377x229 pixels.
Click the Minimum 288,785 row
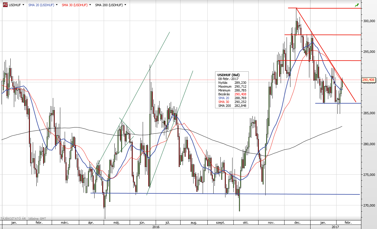coord(232,90)
